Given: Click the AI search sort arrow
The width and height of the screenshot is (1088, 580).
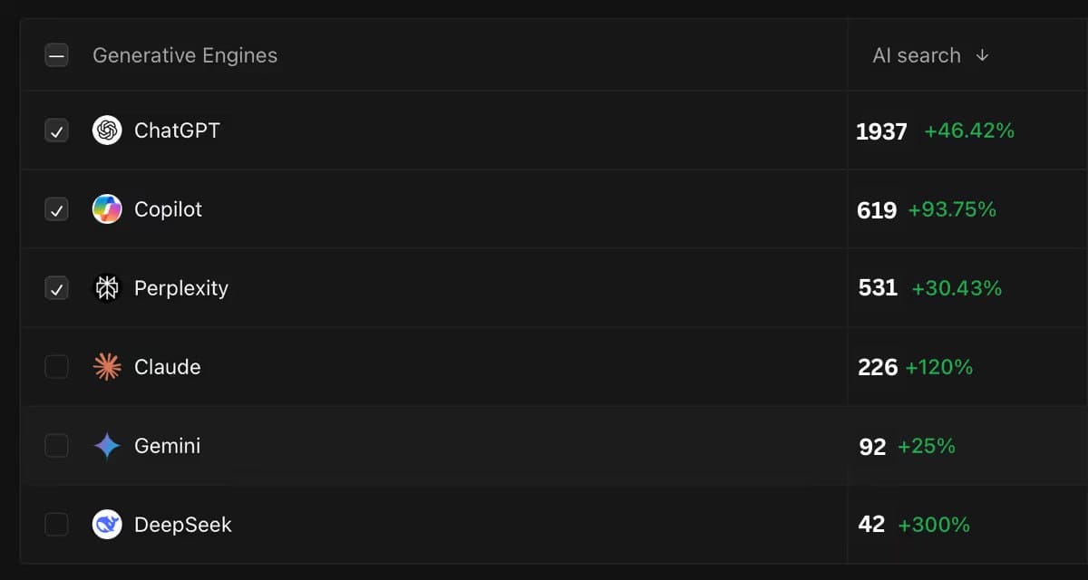Looking at the screenshot, I should tap(982, 55).
